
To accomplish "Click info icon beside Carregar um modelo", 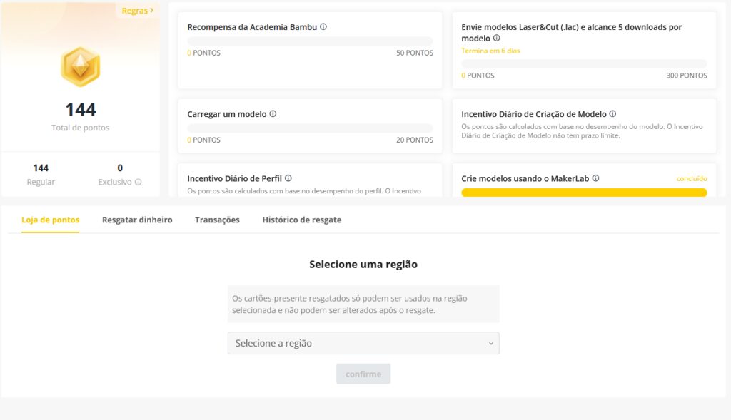I will tap(273, 113).
